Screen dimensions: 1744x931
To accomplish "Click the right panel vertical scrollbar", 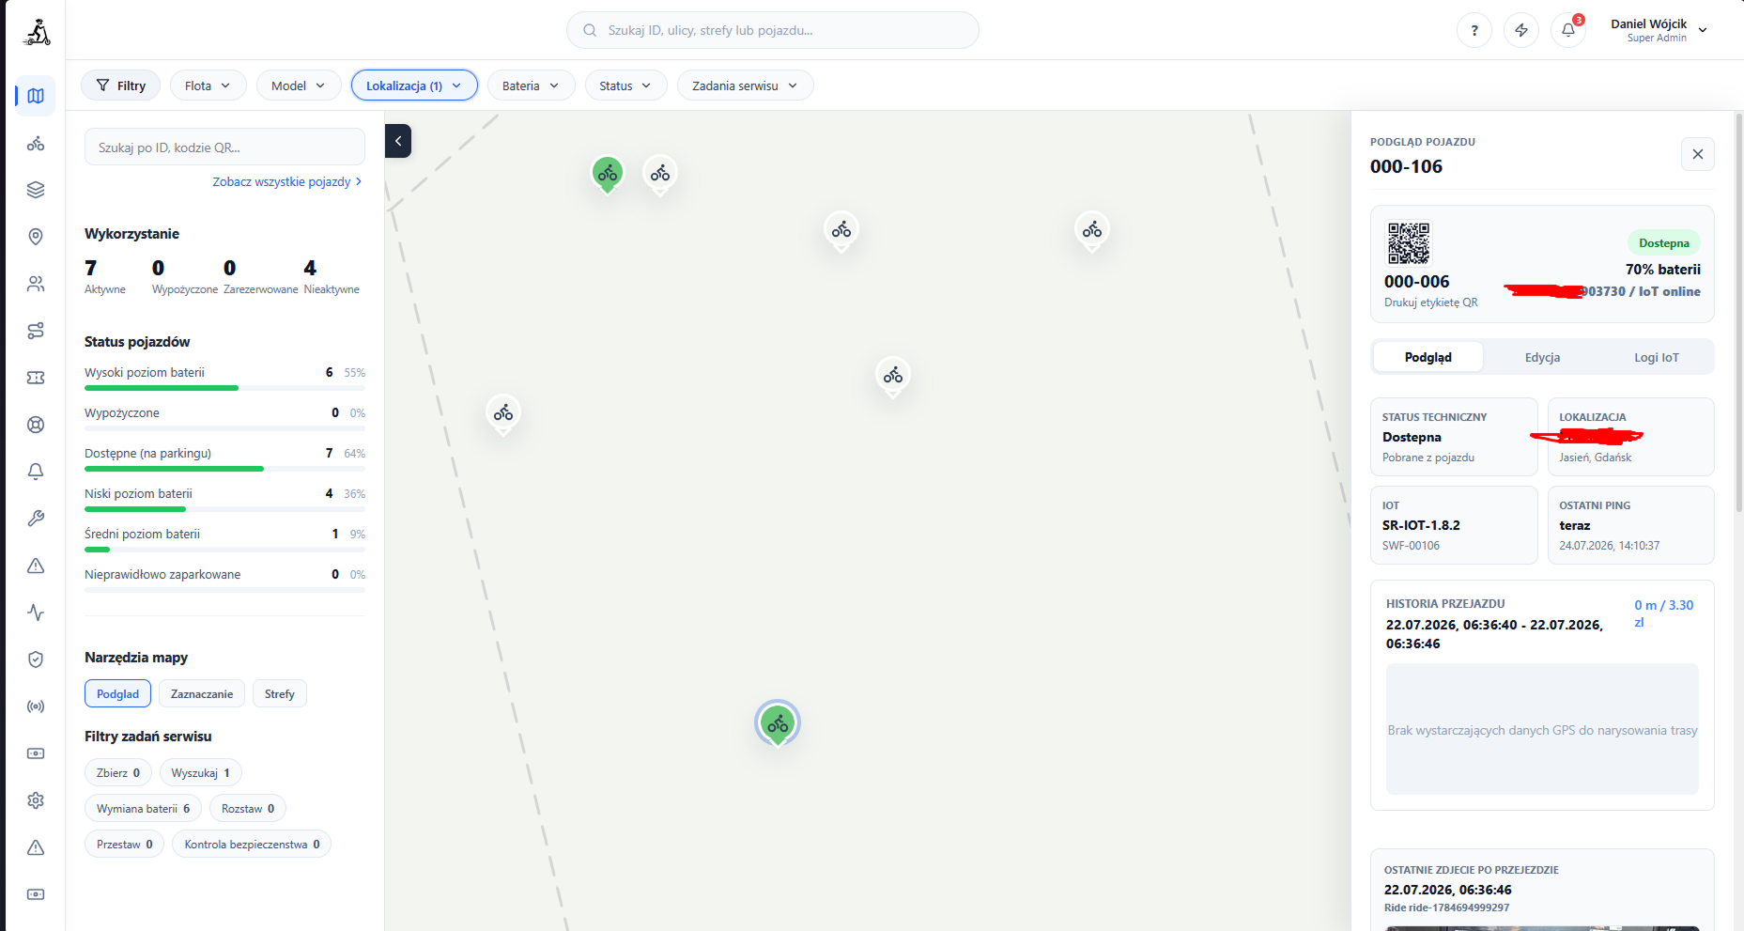I will pyautogui.click(x=1738, y=315).
